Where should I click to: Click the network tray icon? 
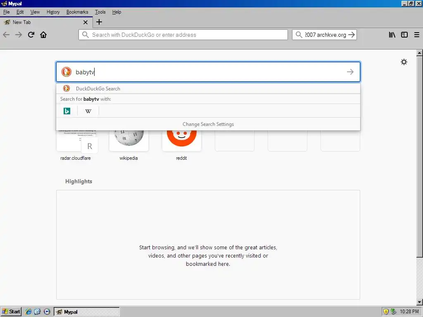(394, 312)
